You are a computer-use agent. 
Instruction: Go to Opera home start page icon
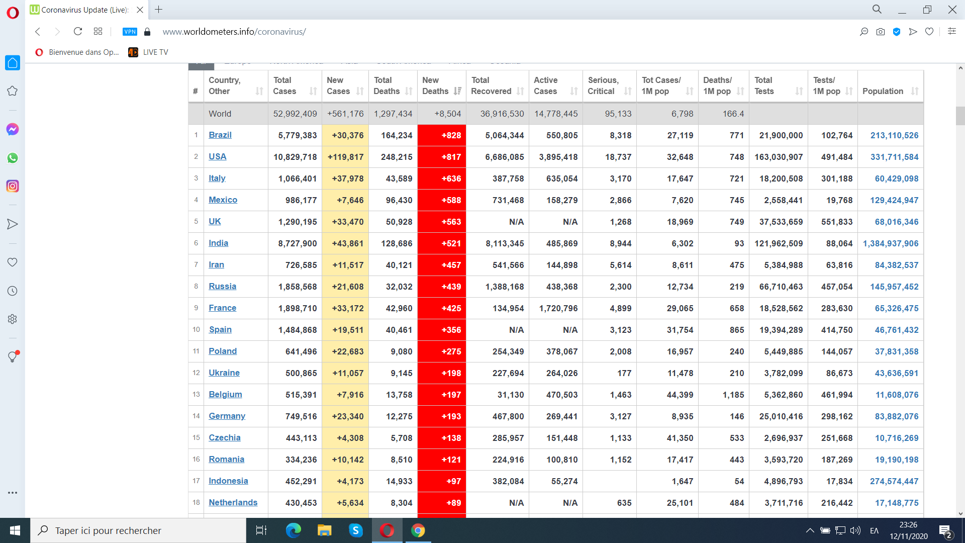(13, 63)
